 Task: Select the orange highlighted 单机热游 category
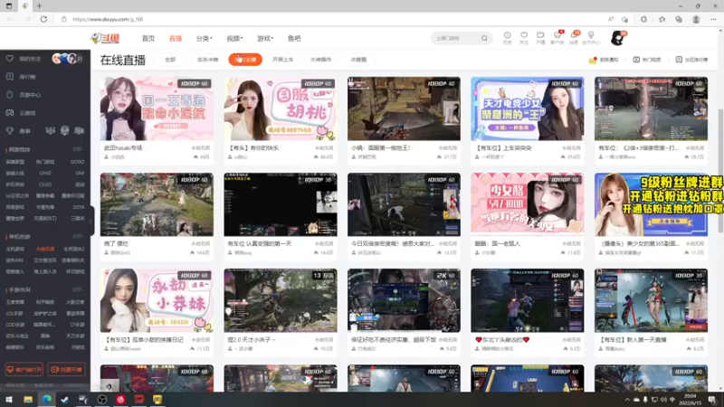[x=45, y=250]
